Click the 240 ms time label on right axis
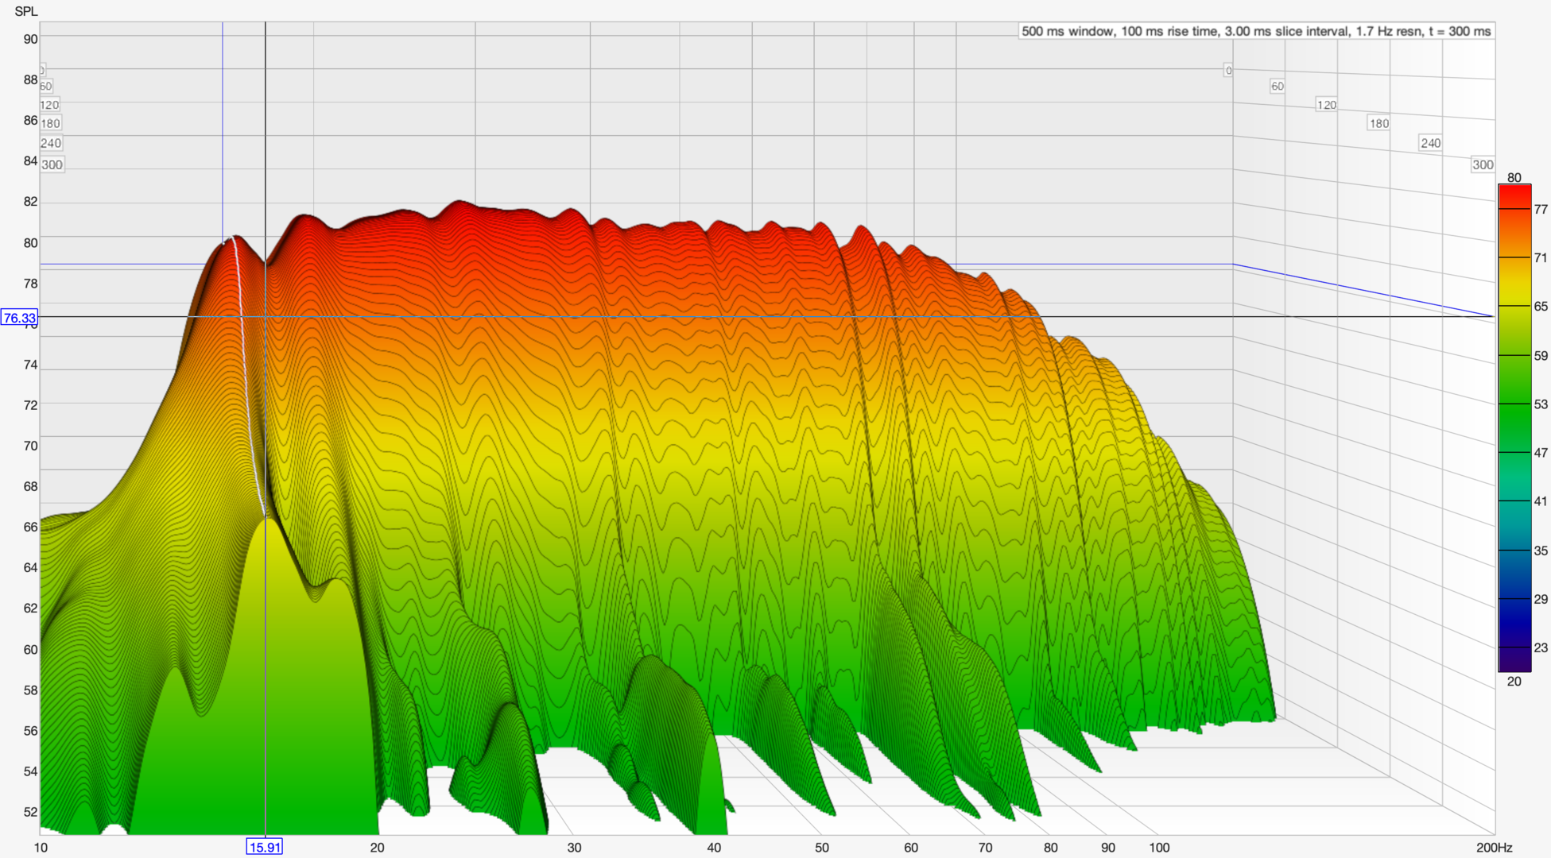The image size is (1551, 858). click(x=1430, y=143)
